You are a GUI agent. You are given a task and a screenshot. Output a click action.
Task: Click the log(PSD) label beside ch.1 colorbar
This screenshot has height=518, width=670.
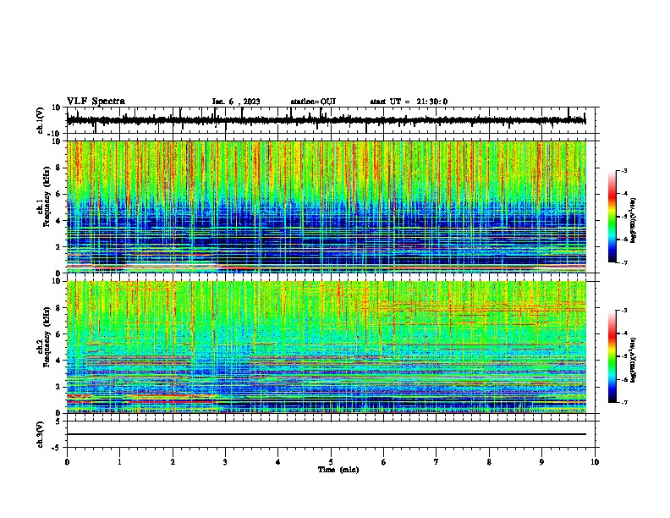click(634, 221)
